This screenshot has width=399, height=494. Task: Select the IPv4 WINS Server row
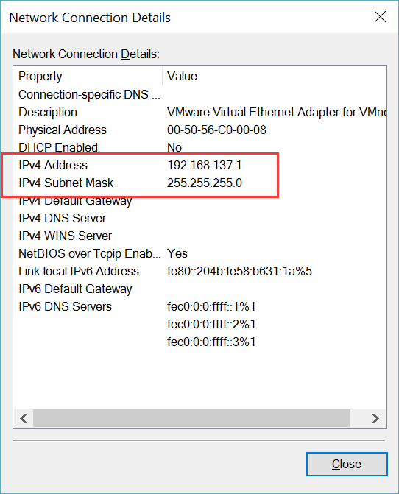(x=200, y=236)
